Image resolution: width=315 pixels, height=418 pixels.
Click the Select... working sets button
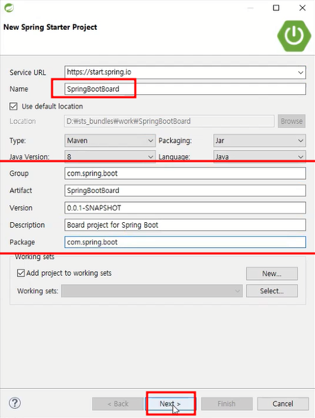point(271,291)
